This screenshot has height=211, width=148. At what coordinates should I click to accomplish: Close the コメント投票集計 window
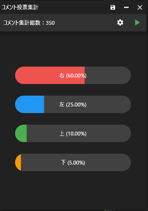coord(140,7)
